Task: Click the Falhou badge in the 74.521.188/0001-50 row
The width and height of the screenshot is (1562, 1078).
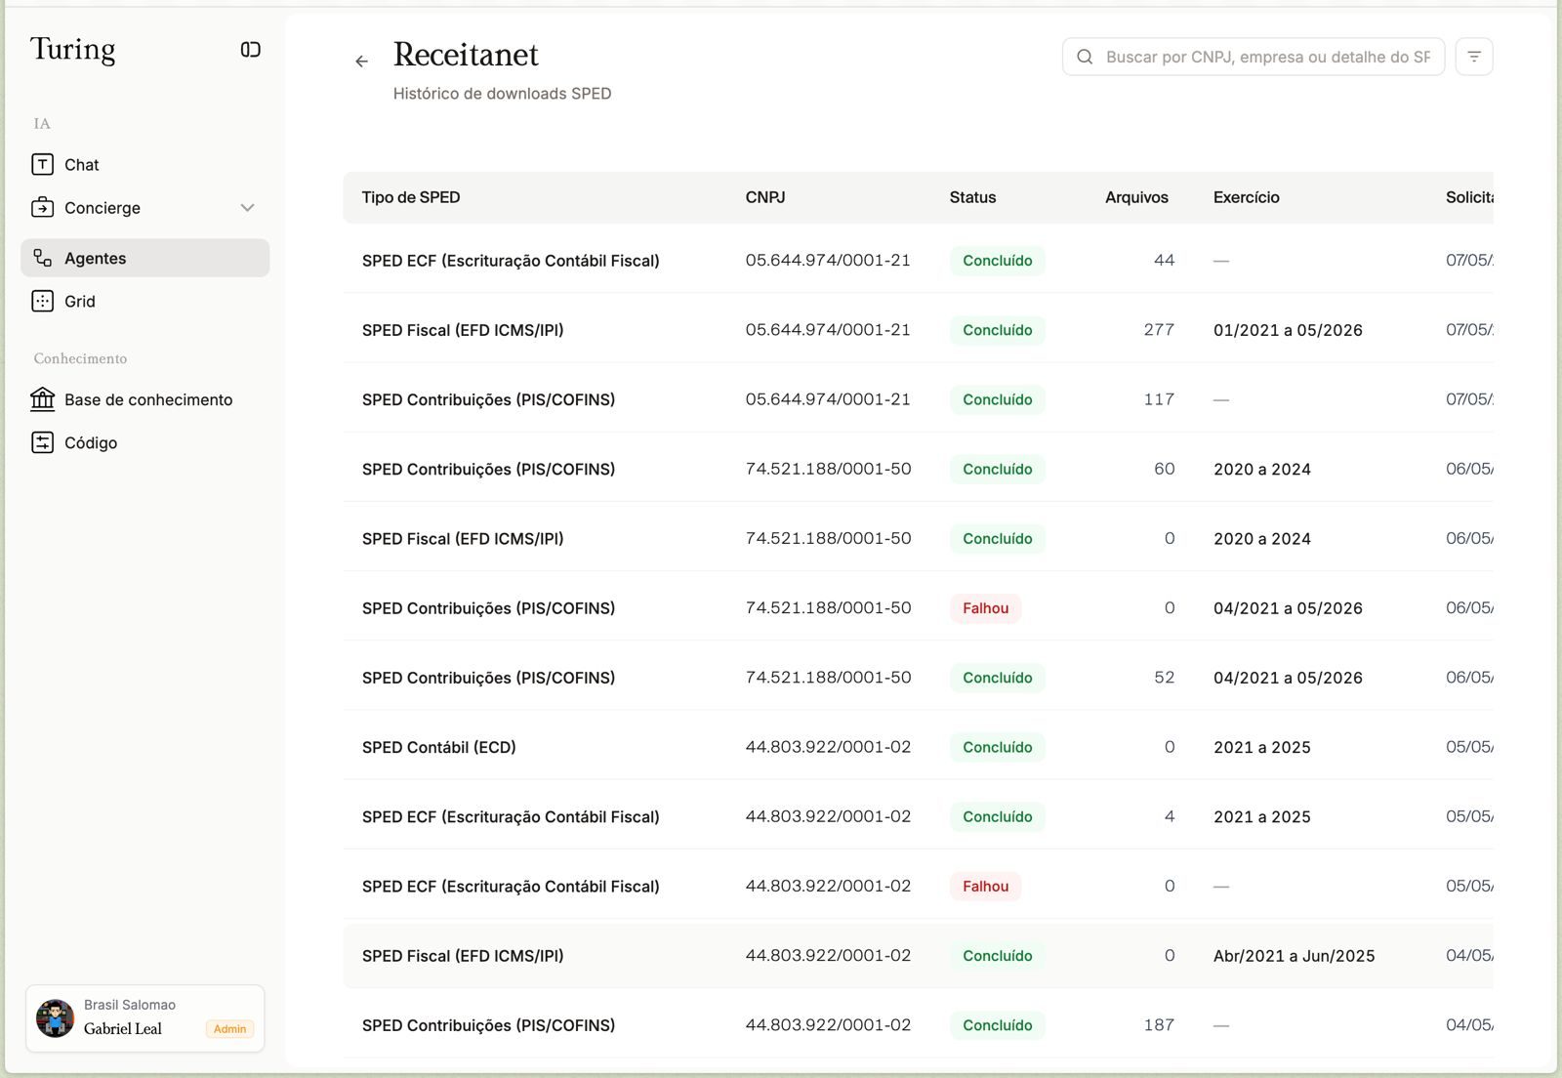Action: click(986, 607)
